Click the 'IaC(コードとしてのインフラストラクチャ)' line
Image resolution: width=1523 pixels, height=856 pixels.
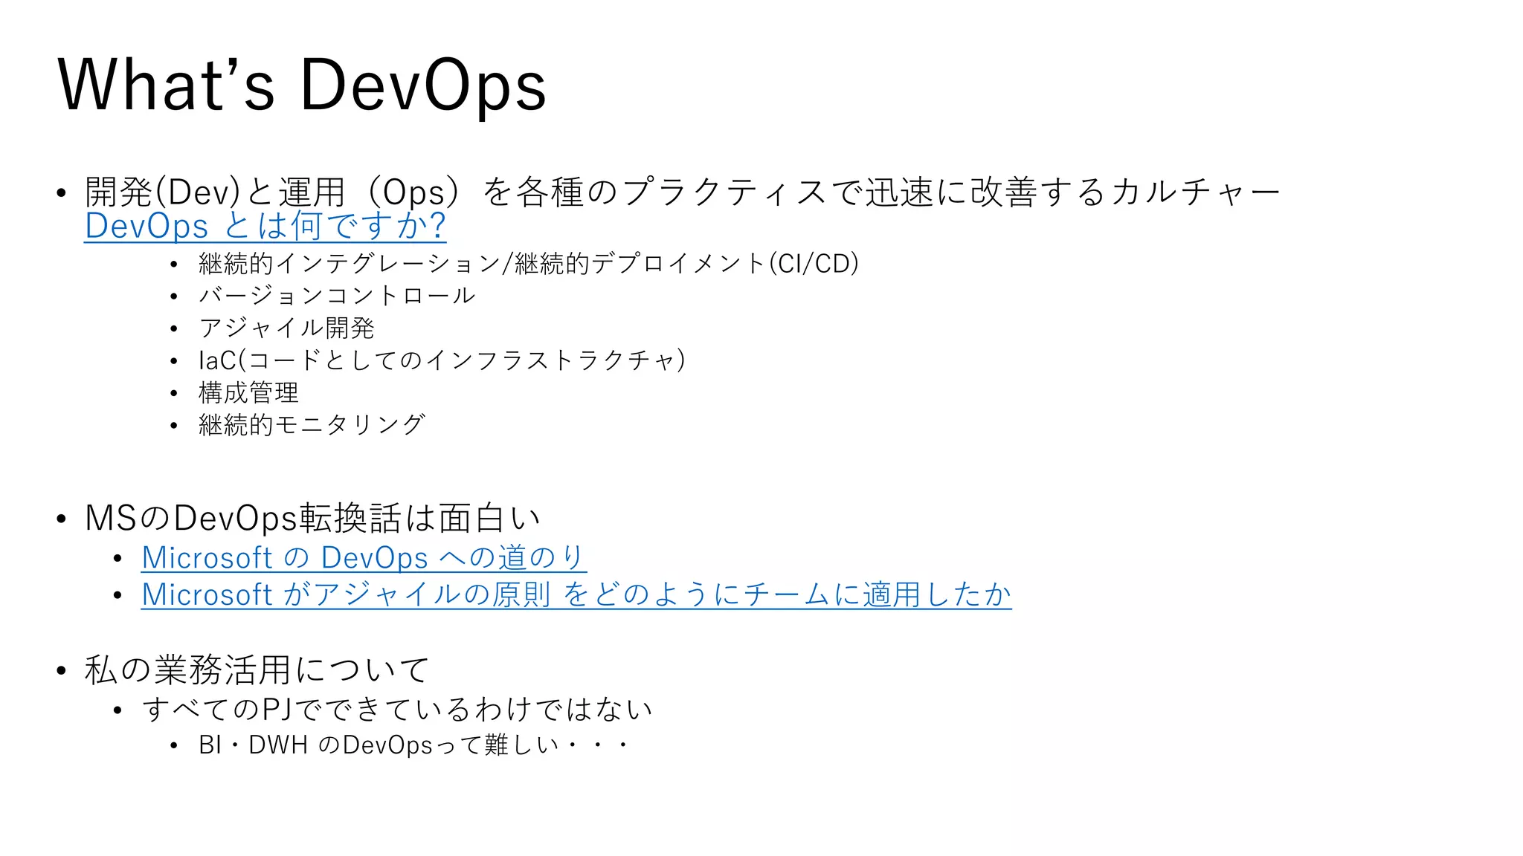click(x=441, y=360)
